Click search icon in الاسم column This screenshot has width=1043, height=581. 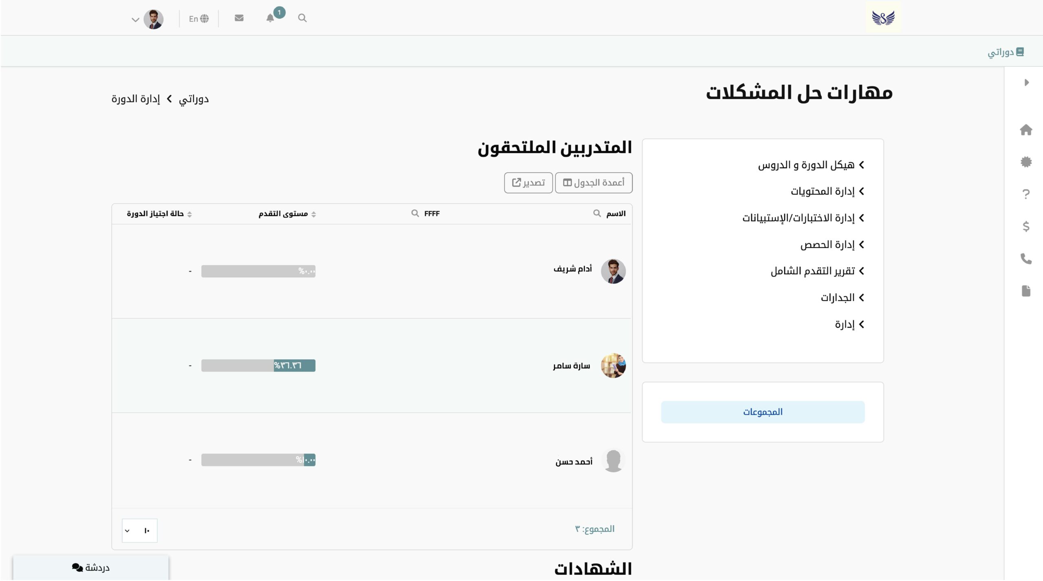coord(597,213)
